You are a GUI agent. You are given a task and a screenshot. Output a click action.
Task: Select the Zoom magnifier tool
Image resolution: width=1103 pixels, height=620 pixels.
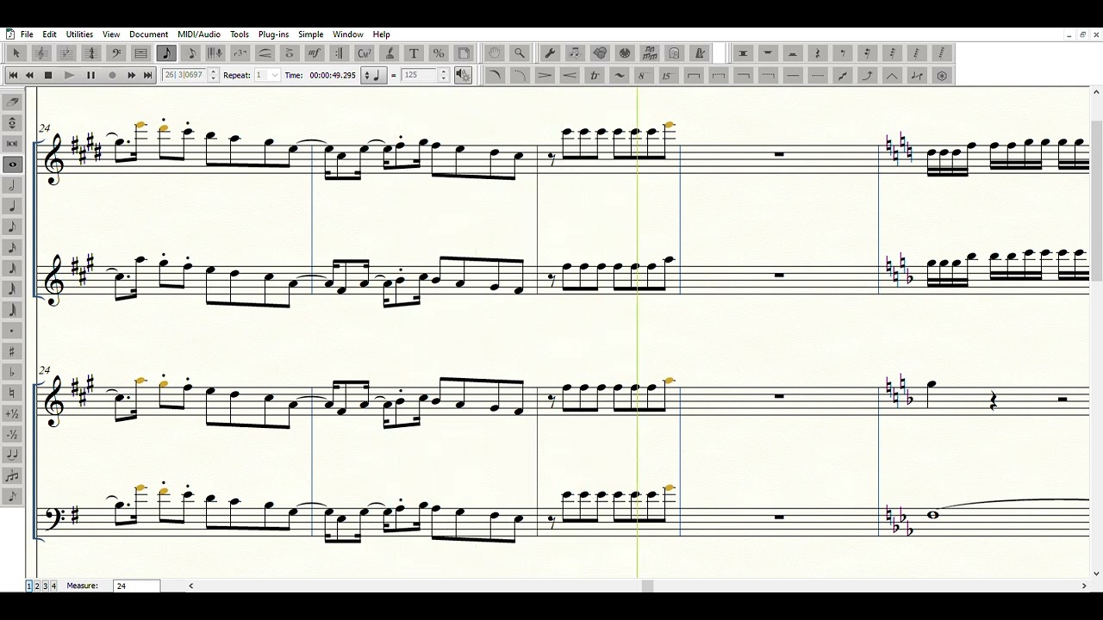(x=519, y=53)
